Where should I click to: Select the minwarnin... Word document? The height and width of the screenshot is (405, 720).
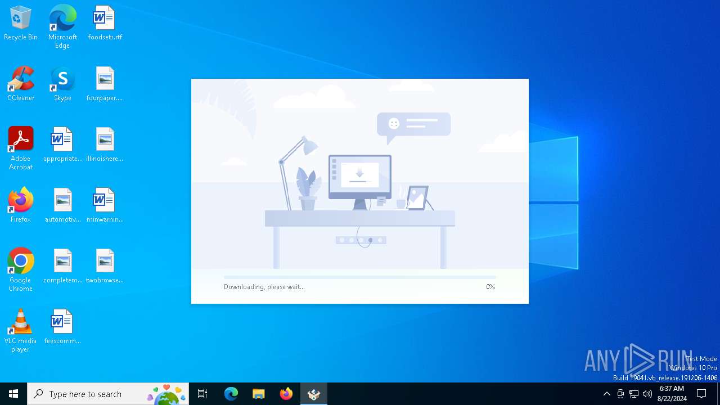tap(105, 206)
